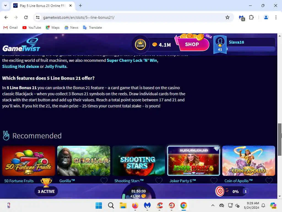The height and width of the screenshot is (212, 282).
Task: Open Windows taskbar Search
Action: 111,205
